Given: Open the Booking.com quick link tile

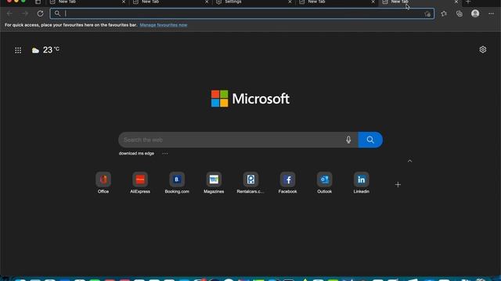Looking at the screenshot, I should pos(177,183).
